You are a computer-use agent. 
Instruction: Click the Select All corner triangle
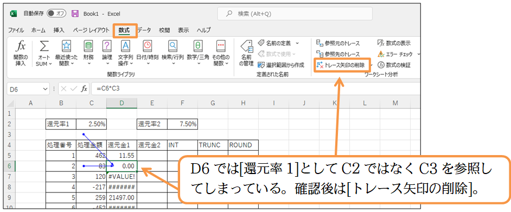(x=11, y=104)
